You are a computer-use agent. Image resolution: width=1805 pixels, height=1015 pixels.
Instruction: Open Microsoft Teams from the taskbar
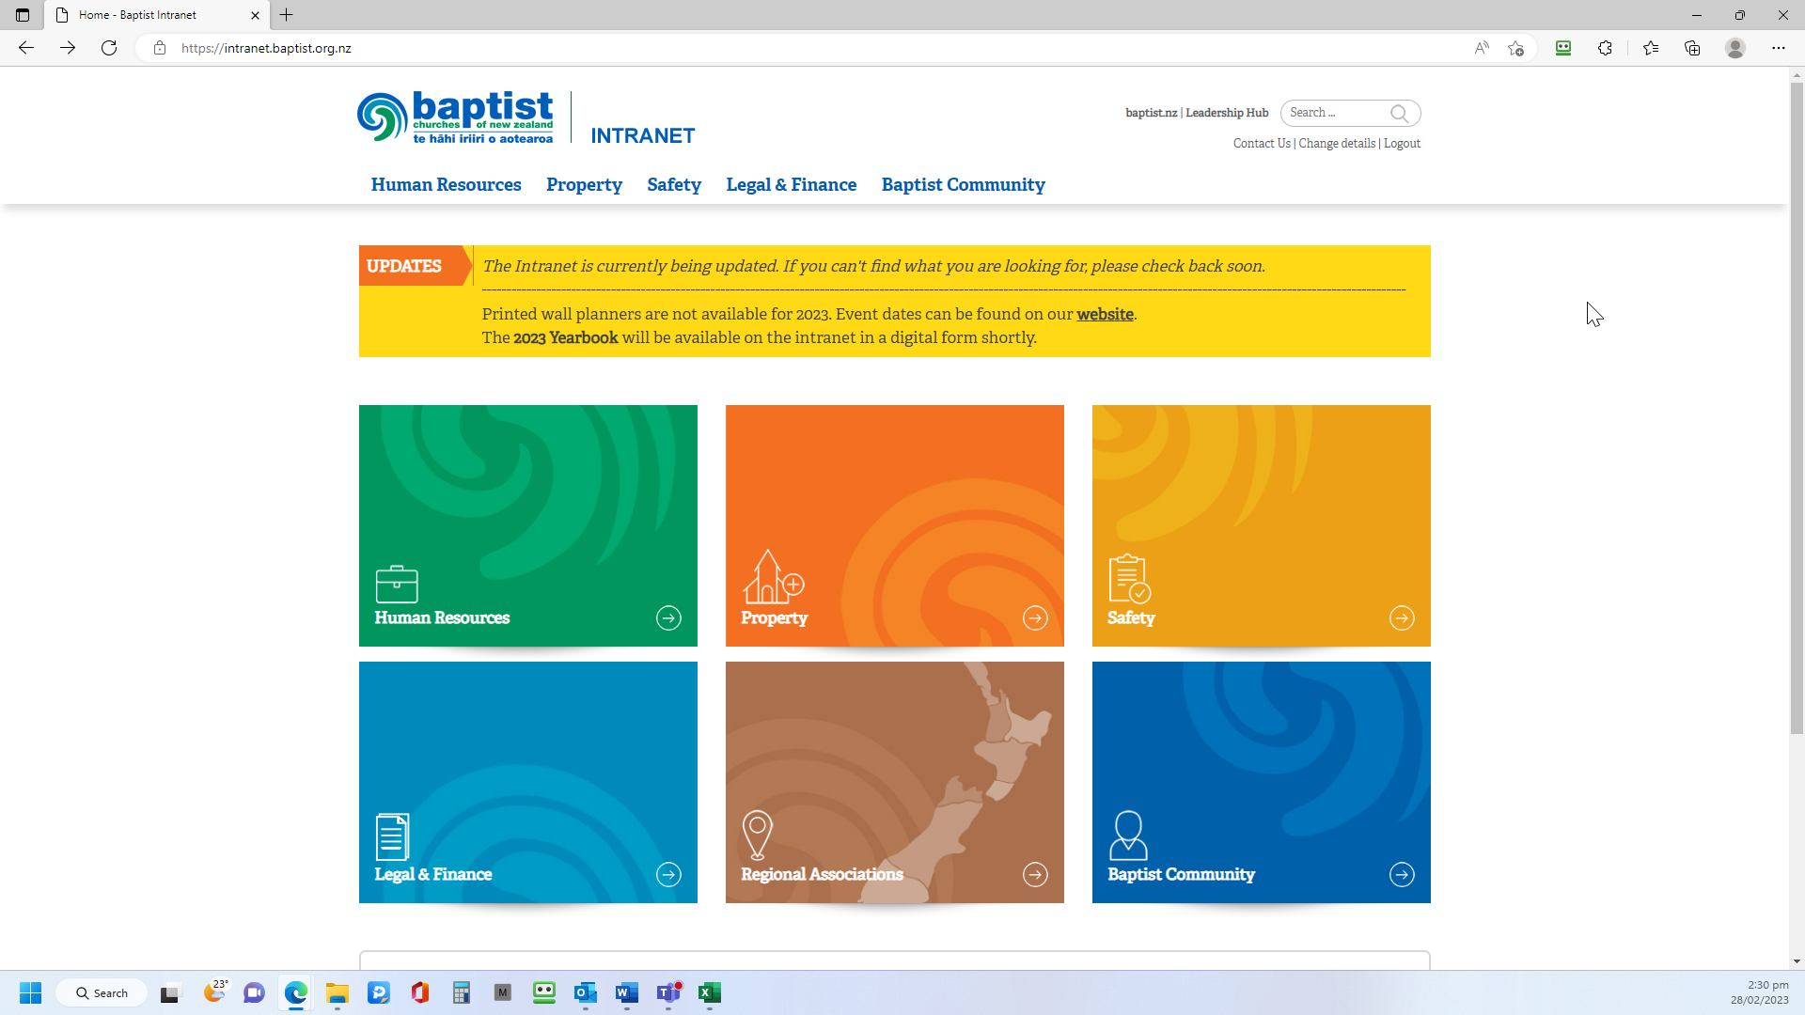(668, 993)
